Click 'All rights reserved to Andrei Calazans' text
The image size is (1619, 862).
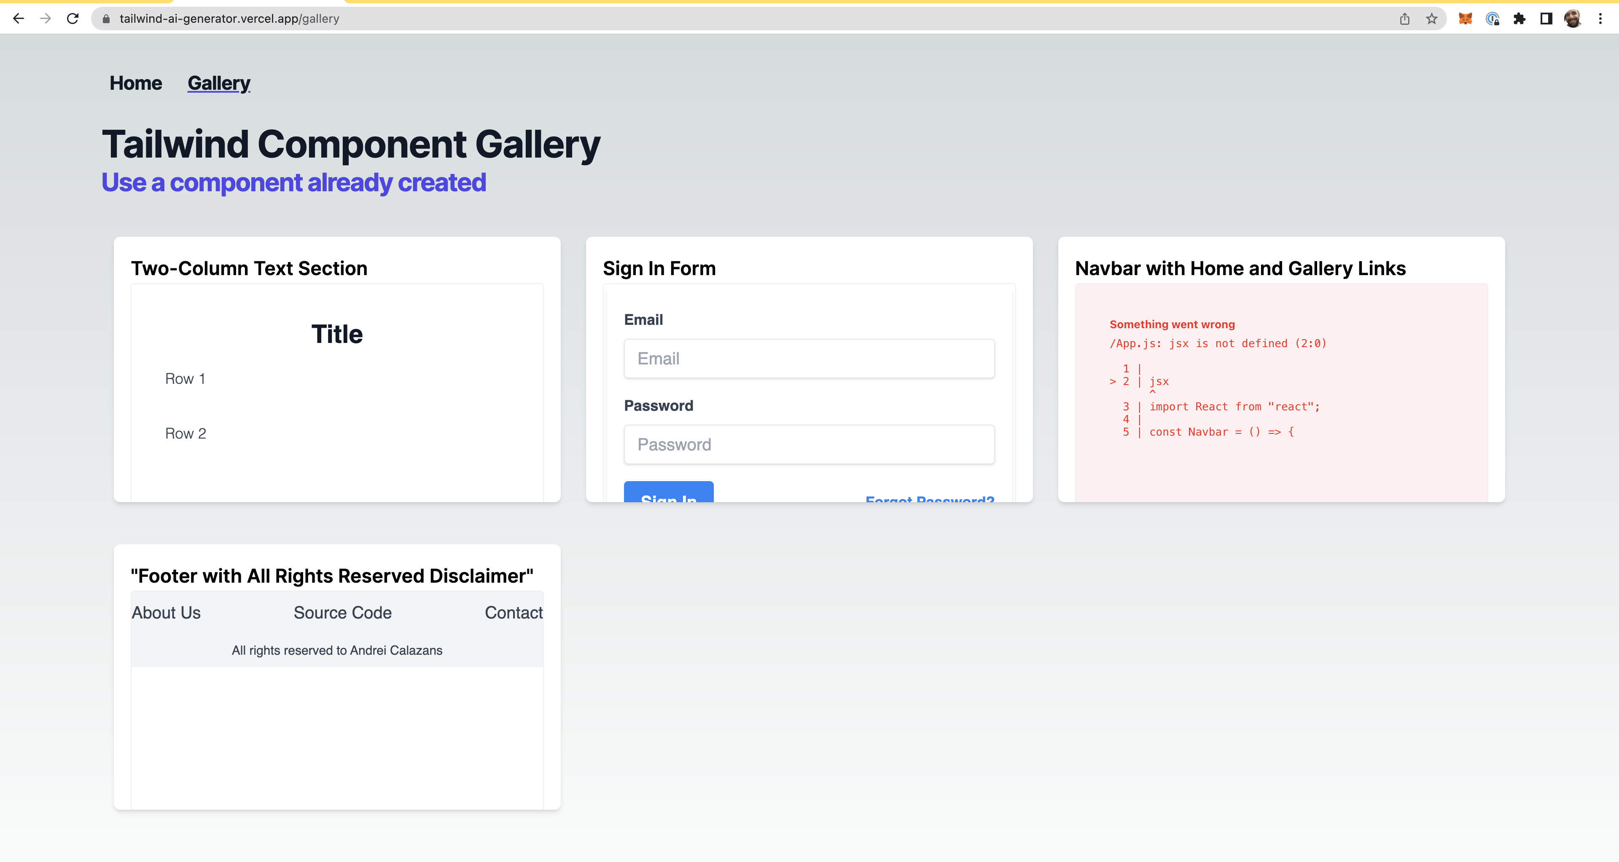pos(337,651)
